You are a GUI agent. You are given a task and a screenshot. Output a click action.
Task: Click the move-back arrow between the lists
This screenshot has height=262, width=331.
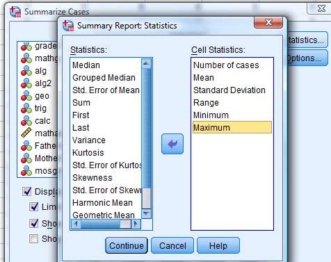172,144
